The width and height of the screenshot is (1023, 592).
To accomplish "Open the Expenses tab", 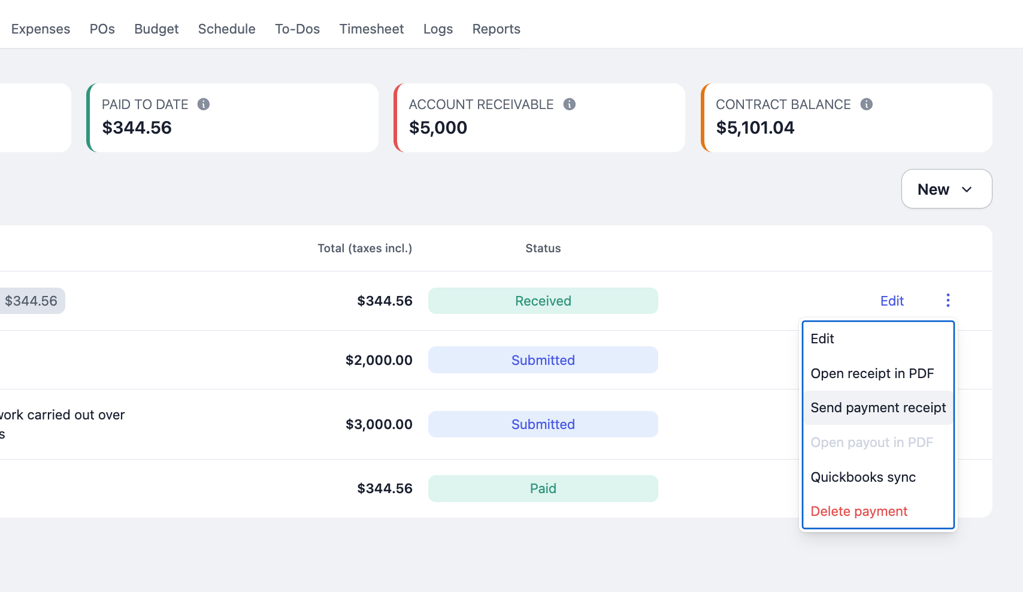I will (41, 29).
